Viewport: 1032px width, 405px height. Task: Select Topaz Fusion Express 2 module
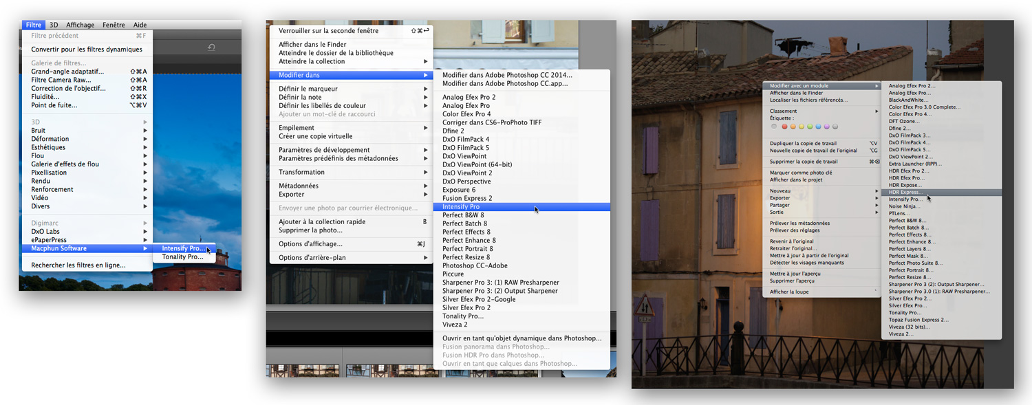tap(941, 320)
